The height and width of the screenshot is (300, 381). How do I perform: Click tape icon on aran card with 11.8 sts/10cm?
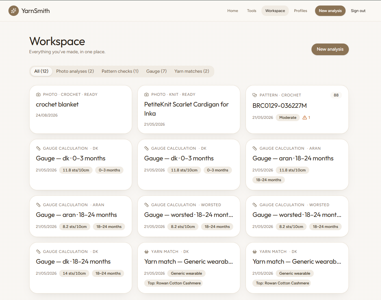(255, 148)
